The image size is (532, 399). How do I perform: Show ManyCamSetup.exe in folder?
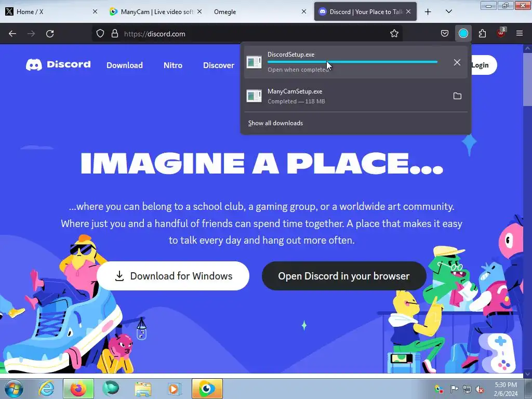point(457,96)
